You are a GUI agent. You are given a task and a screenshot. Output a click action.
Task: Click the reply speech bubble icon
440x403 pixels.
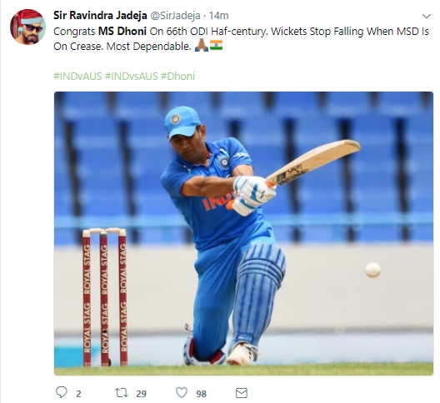[x=62, y=392]
